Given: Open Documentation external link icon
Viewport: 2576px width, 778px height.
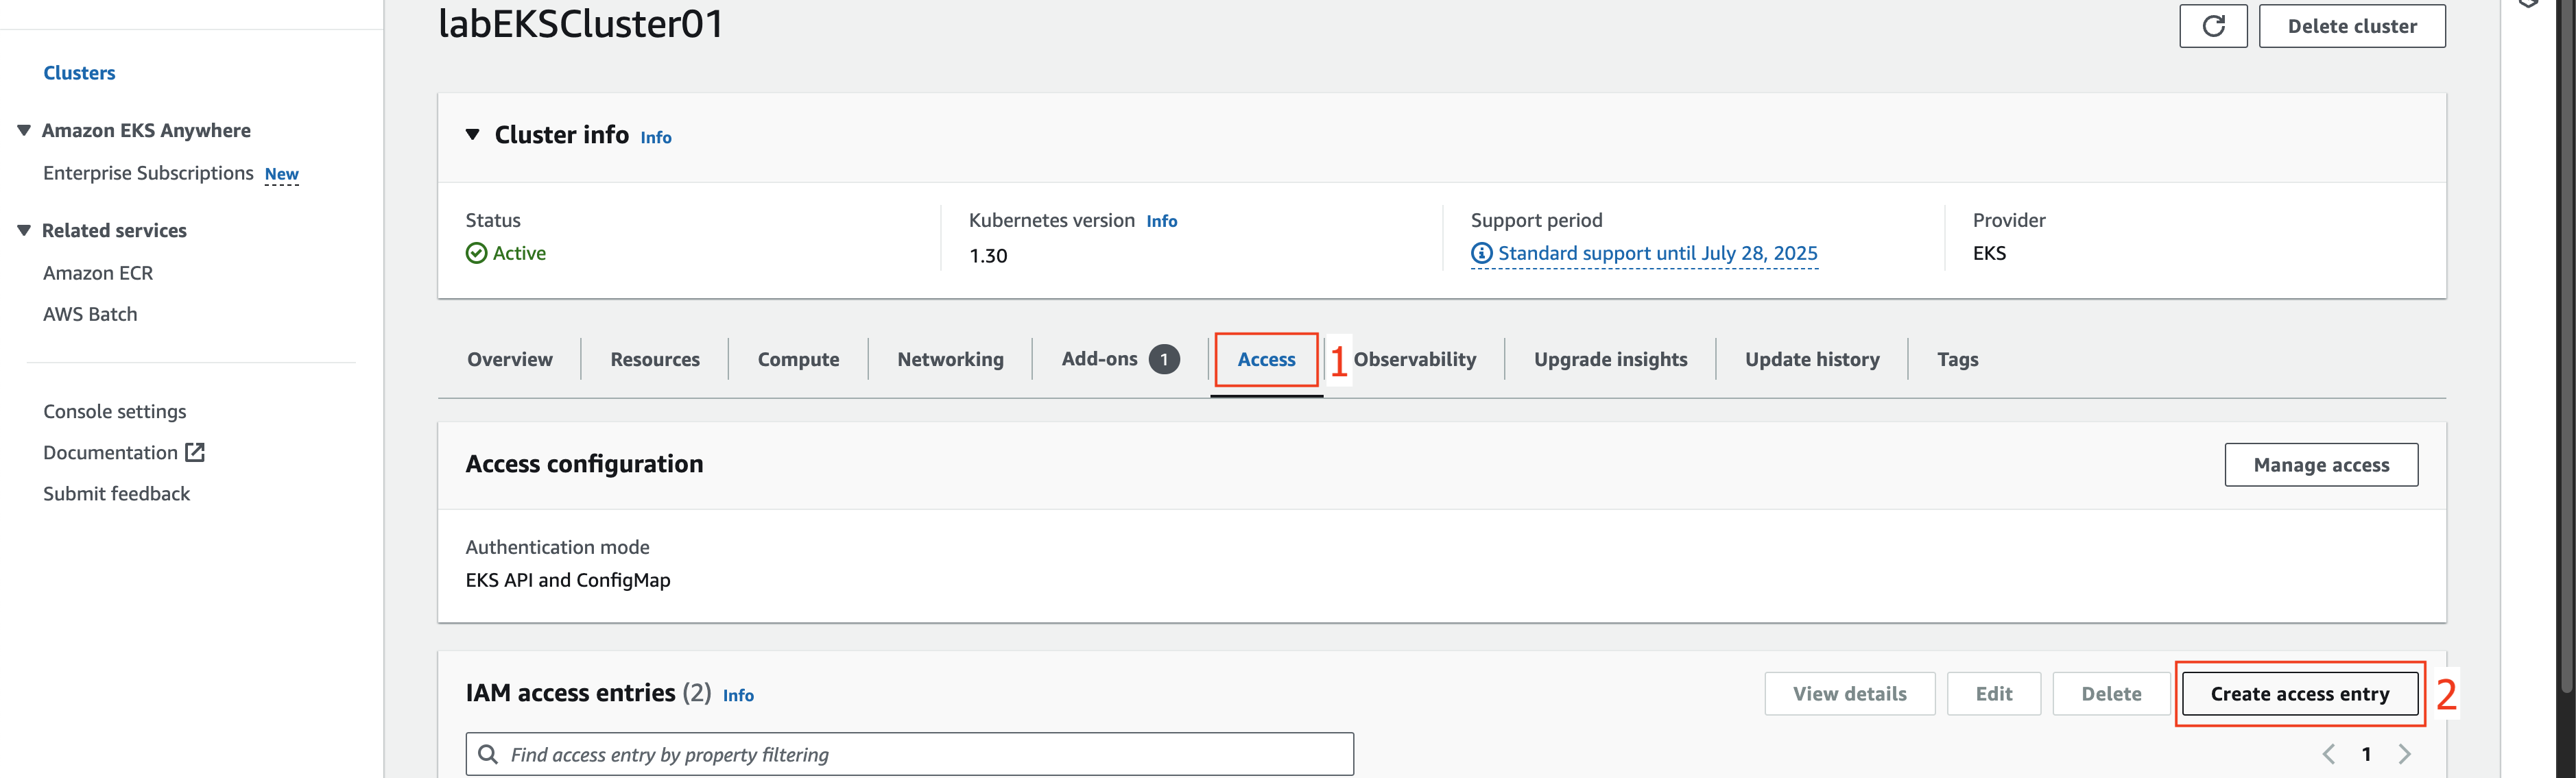Looking at the screenshot, I should tap(195, 453).
